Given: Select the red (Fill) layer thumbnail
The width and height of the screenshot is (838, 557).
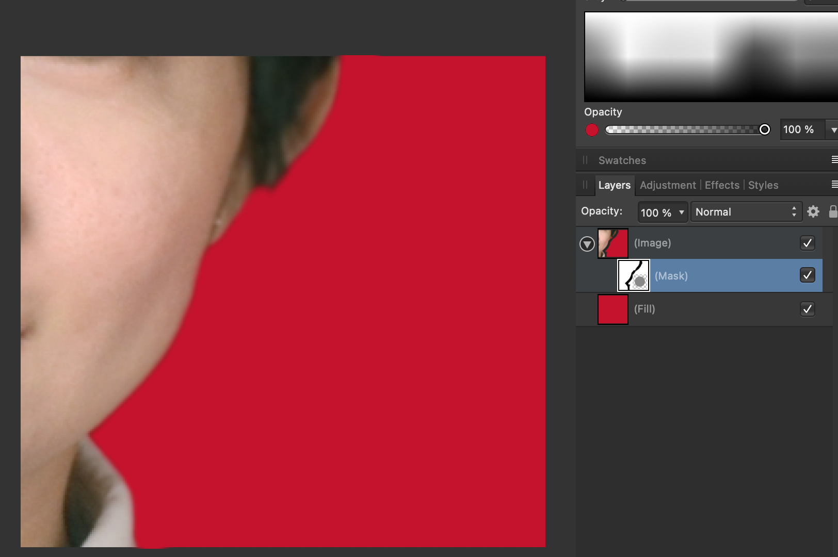Looking at the screenshot, I should pyautogui.click(x=613, y=309).
